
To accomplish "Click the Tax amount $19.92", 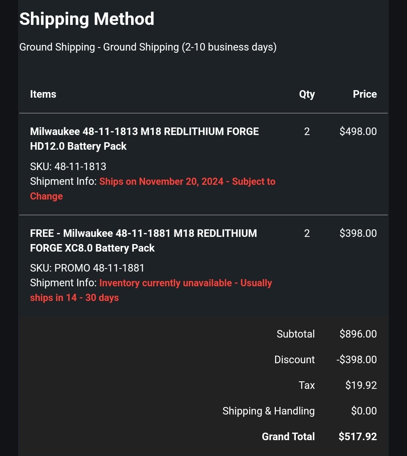I will click(x=361, y=385).
